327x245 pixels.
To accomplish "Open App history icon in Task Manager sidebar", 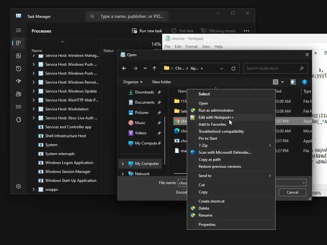I will [18, 69].
